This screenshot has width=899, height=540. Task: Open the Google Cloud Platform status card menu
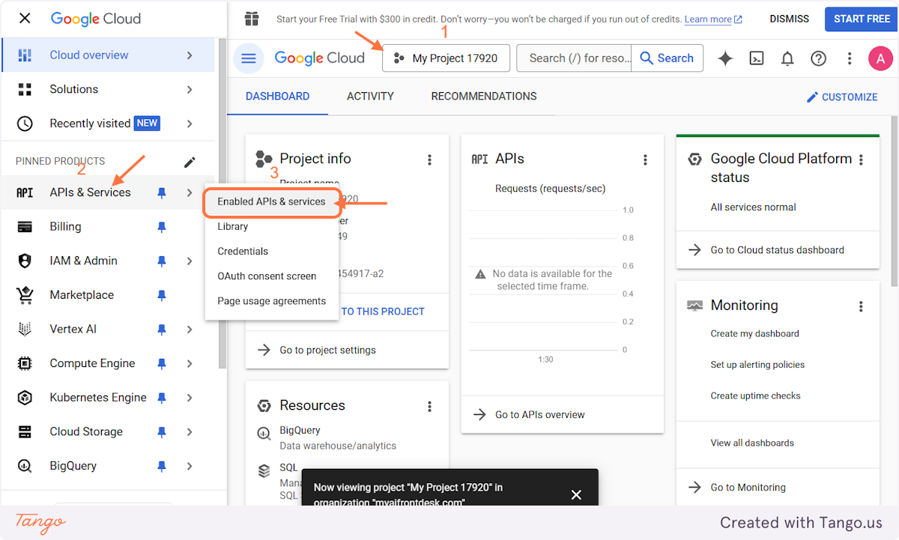pos(861,160)
